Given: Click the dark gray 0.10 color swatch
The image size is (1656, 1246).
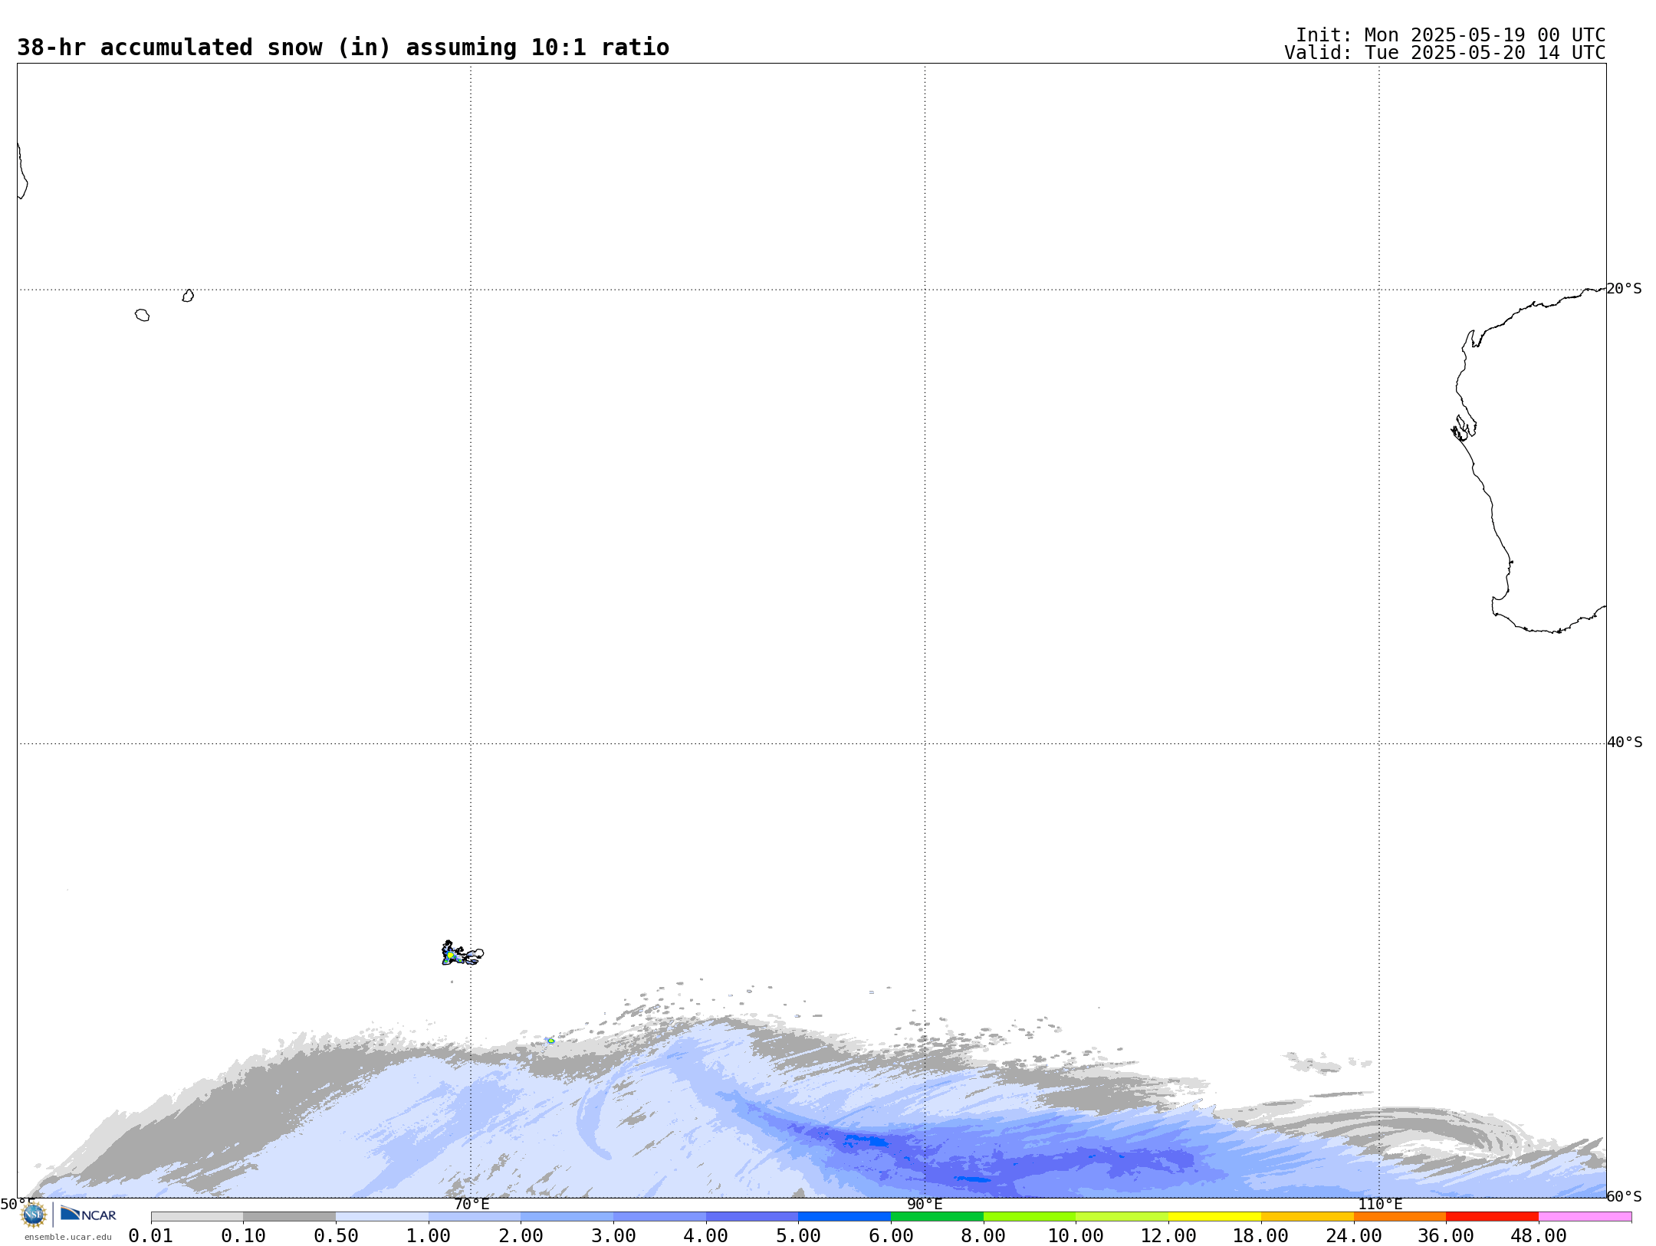Looking at the screenshot, I should click(289, 1217).
